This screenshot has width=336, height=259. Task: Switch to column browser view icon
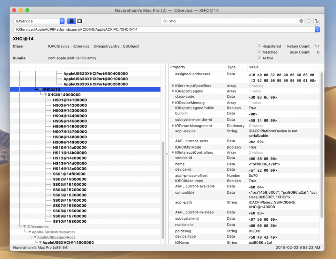(x=80, y=21)
